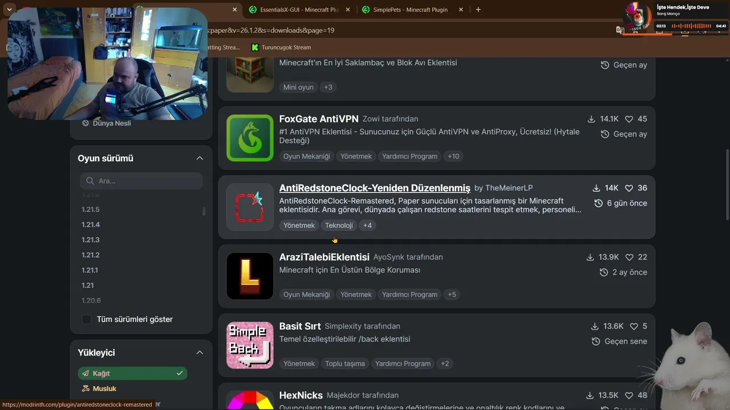The image size is (730, 410).
Task: Expand '+5' tags on AraziTalebiEklentisi
Action: pos(452,294)
